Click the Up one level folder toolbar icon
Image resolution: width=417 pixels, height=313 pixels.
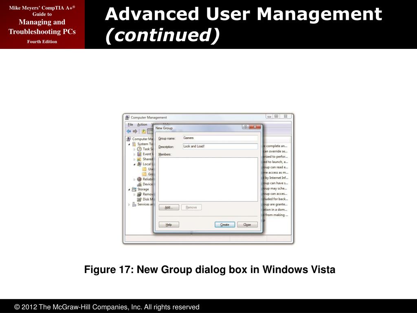[x=144, y=131]
